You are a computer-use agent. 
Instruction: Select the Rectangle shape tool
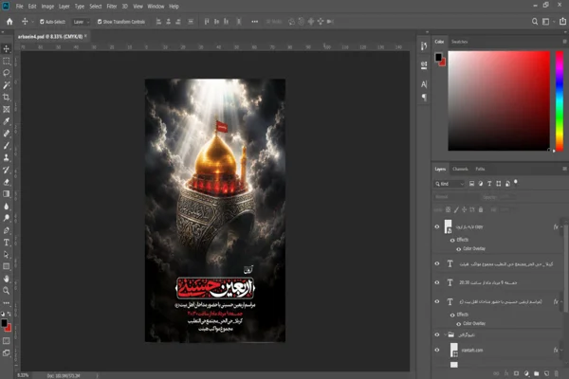point(7,266)
